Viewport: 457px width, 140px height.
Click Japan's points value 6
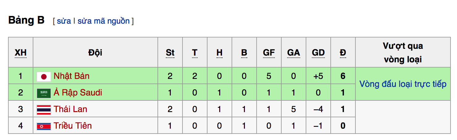pos(343,76)
